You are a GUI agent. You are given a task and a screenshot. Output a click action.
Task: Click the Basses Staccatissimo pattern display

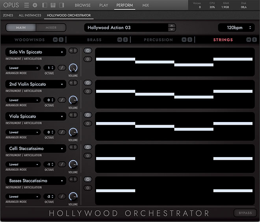click(x=175, y=191)
